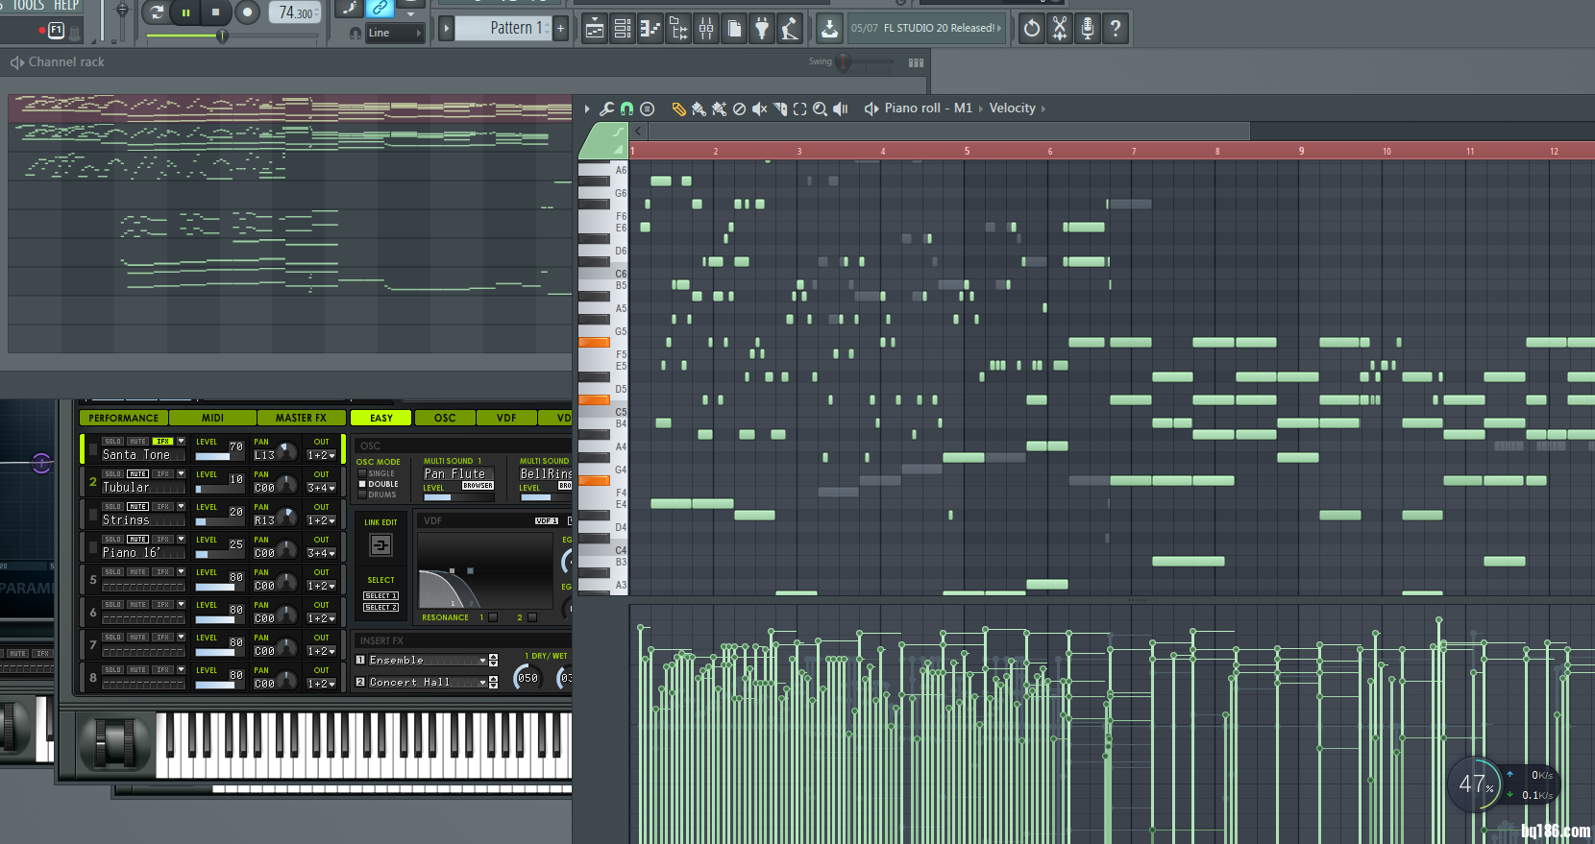Select the Draw pencil tool in piano roll
This screenshot has height=844, width=1595.
click(x=678, y=109)
